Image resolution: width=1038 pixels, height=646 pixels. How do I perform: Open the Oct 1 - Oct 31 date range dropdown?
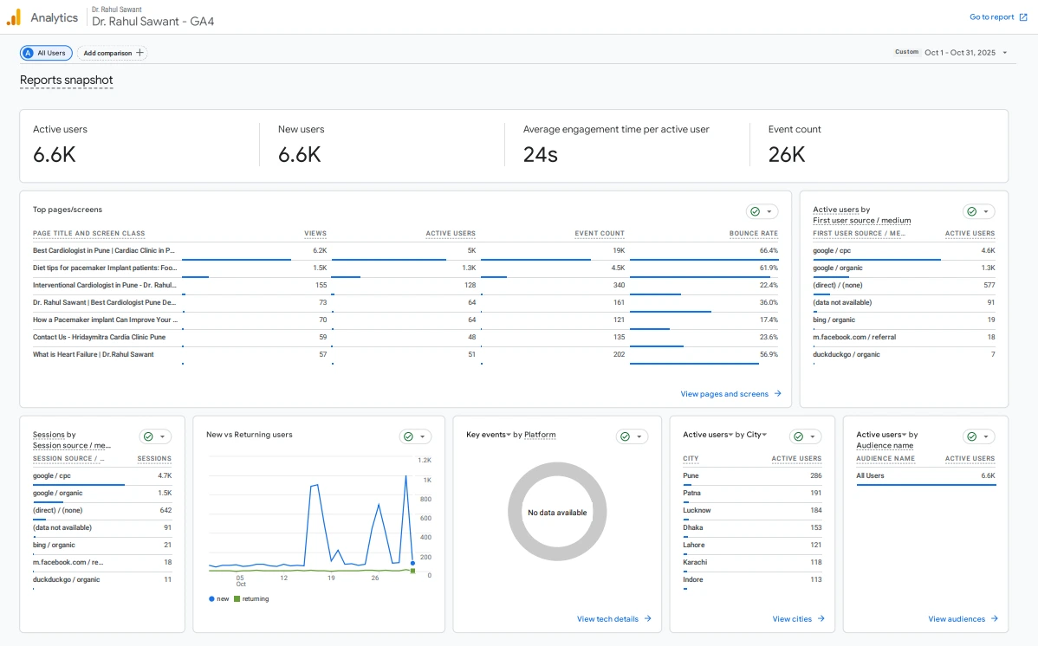[965, 53]
